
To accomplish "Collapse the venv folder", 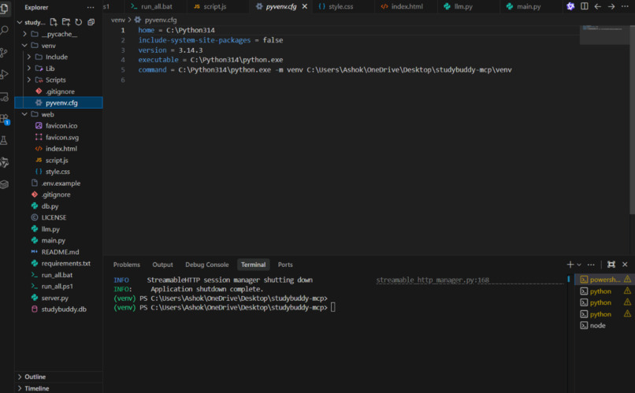I will click(24, 46).
